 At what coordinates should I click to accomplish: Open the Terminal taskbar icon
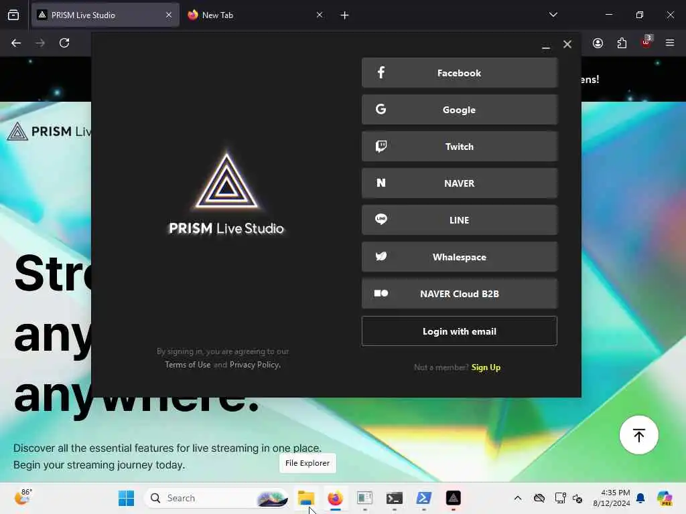coord(394,498)
